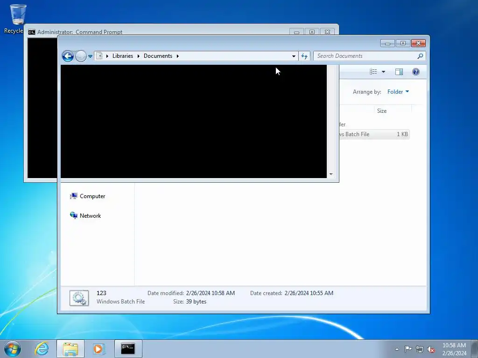Image resolution: width=478 pixels, height=358 pixels.
Task: Expand the arrow between Libraries and Documents
Action: (x=138, y=56)
